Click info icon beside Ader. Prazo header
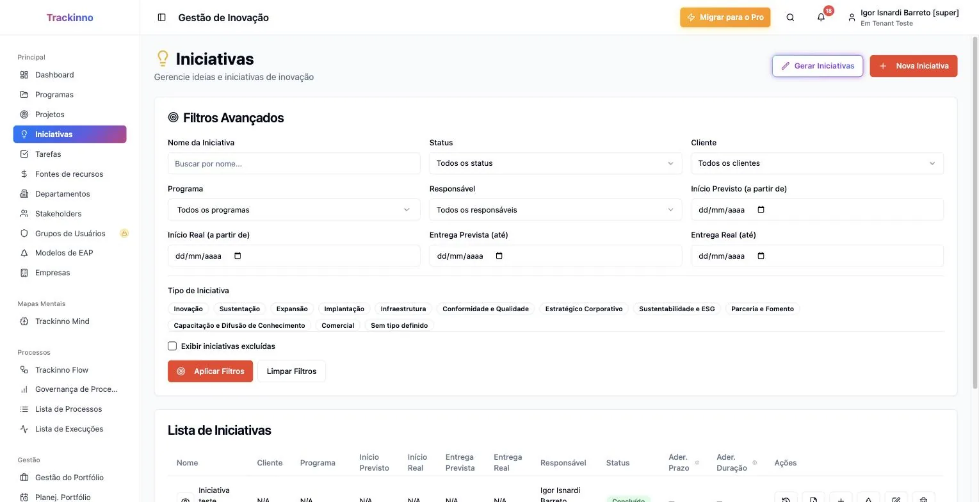Viewport: 979px width, 502px height. (x=697, y=463)
